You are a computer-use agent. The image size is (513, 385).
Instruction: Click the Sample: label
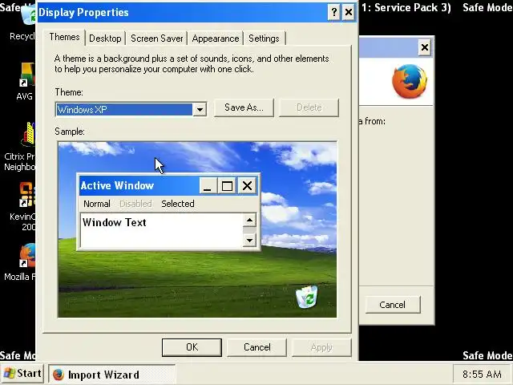click(70, 132)
